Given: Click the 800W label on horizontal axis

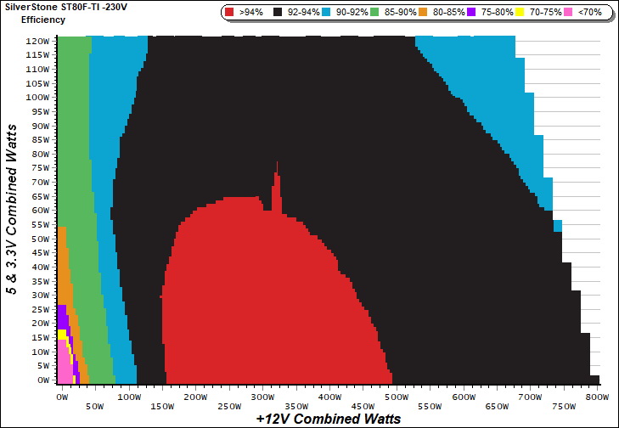Looking at the screenshot, I should pos(597,397).
